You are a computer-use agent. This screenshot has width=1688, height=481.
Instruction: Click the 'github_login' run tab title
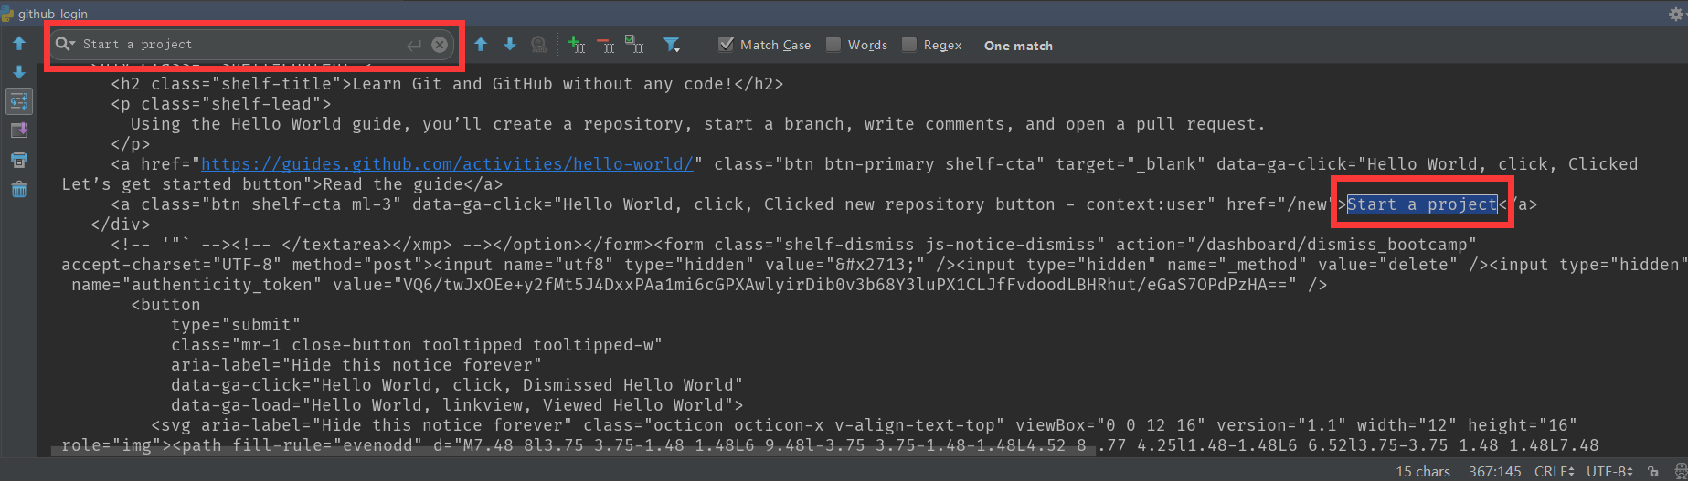click(x=53, y=14)
